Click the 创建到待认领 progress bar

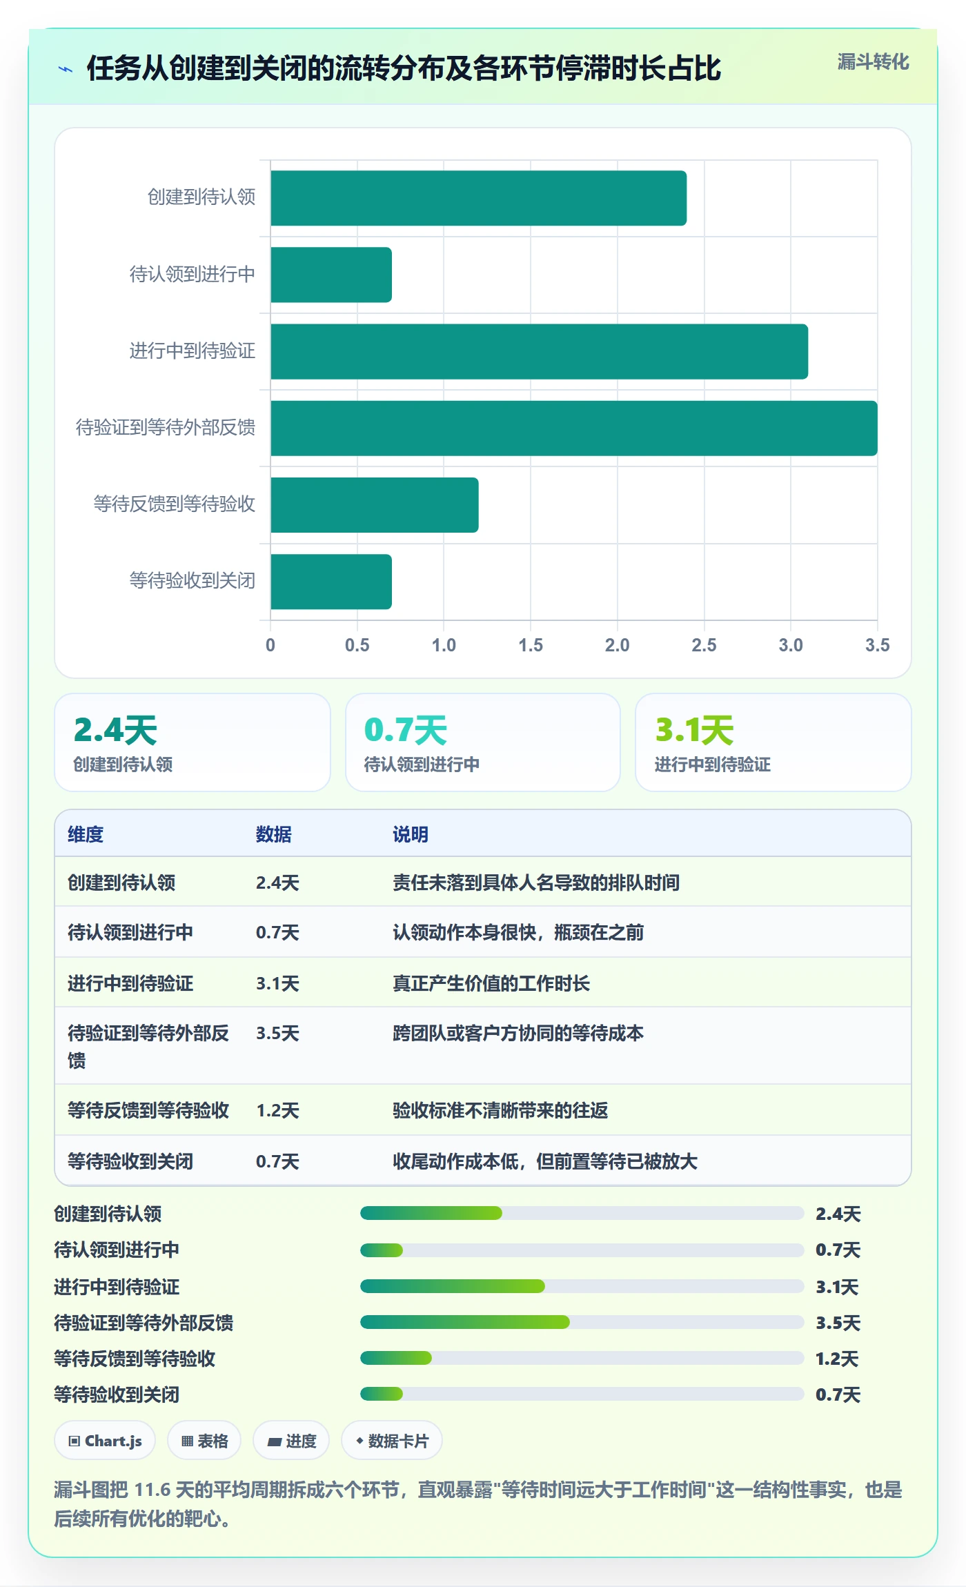(x=582, y=1213)
